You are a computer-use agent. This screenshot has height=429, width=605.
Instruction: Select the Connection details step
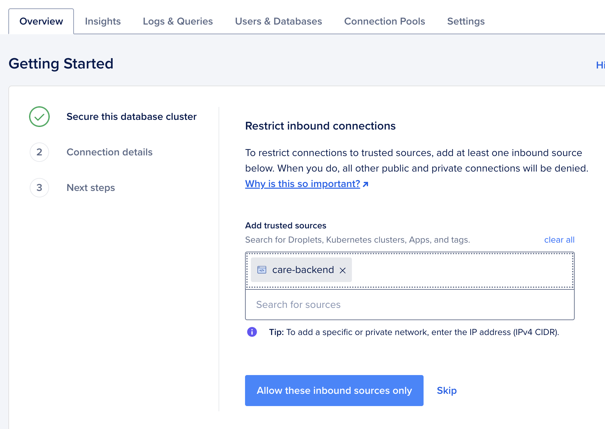click(x=109, y=152)
